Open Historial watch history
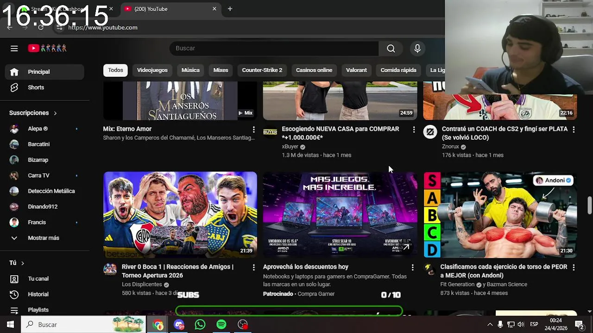This screenshot has width=593, height=333. [44, 294]
